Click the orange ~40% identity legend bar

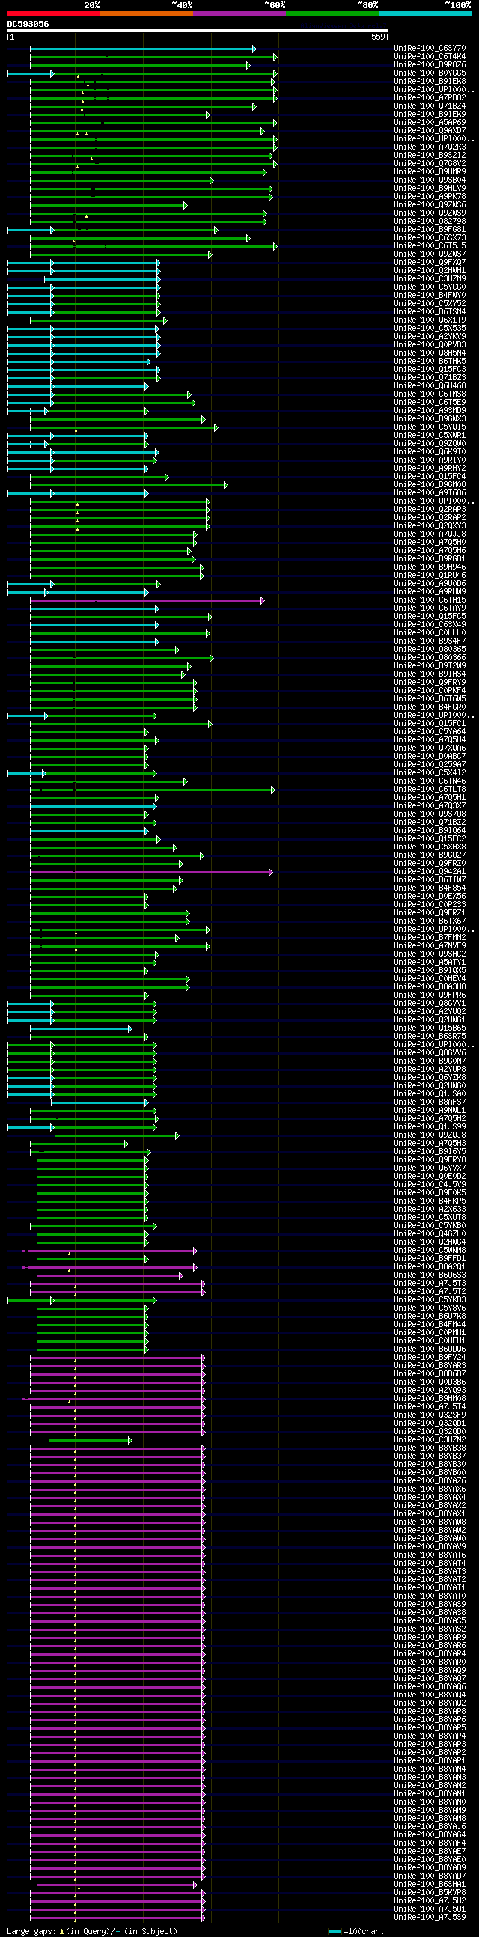(147, 13)
